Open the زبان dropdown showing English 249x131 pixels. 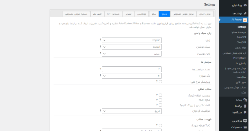(x=132, y=40)
